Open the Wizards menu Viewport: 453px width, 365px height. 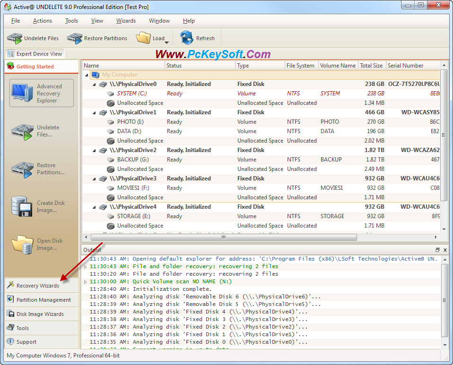(126, 21)
